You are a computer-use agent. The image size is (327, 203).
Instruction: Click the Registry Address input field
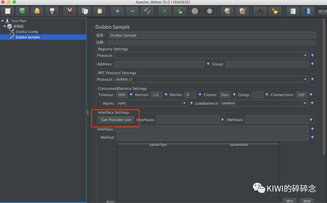point(159,64)
